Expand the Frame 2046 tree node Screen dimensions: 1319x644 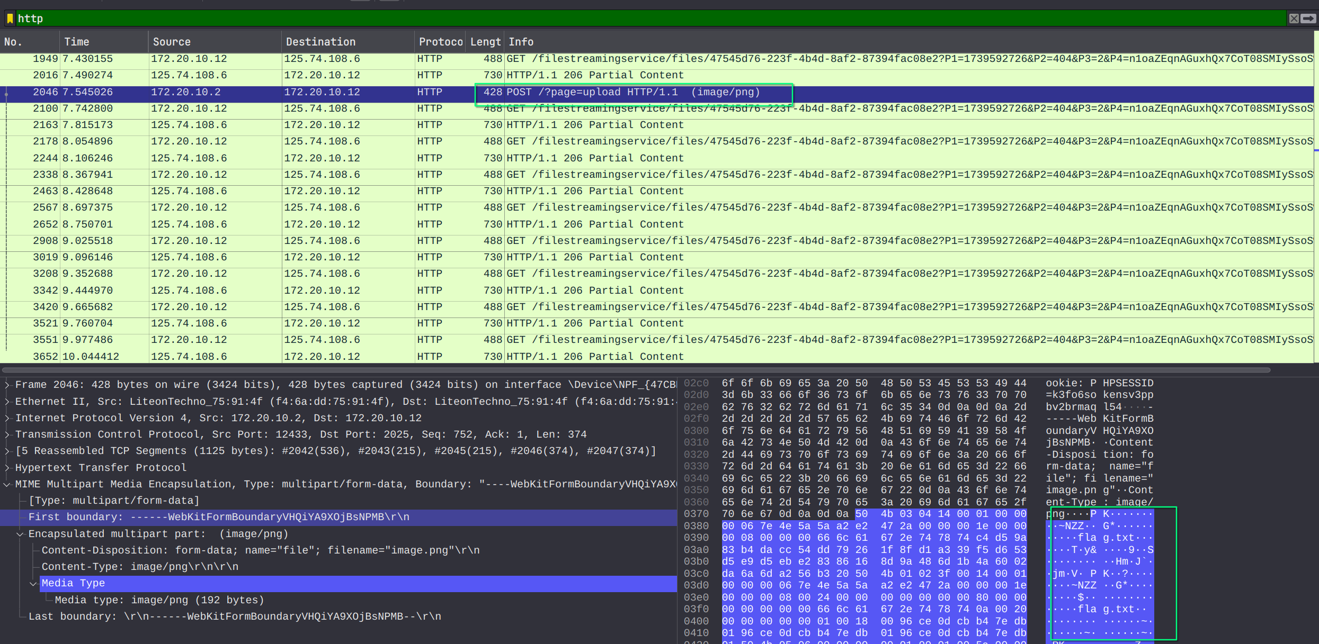pyautogui.click(x=7, y=385)
